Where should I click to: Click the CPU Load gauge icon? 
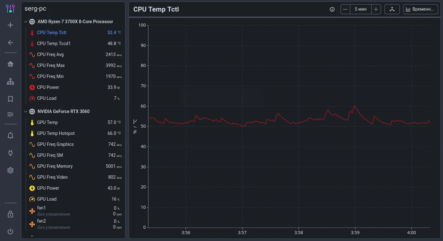point(32,98)
